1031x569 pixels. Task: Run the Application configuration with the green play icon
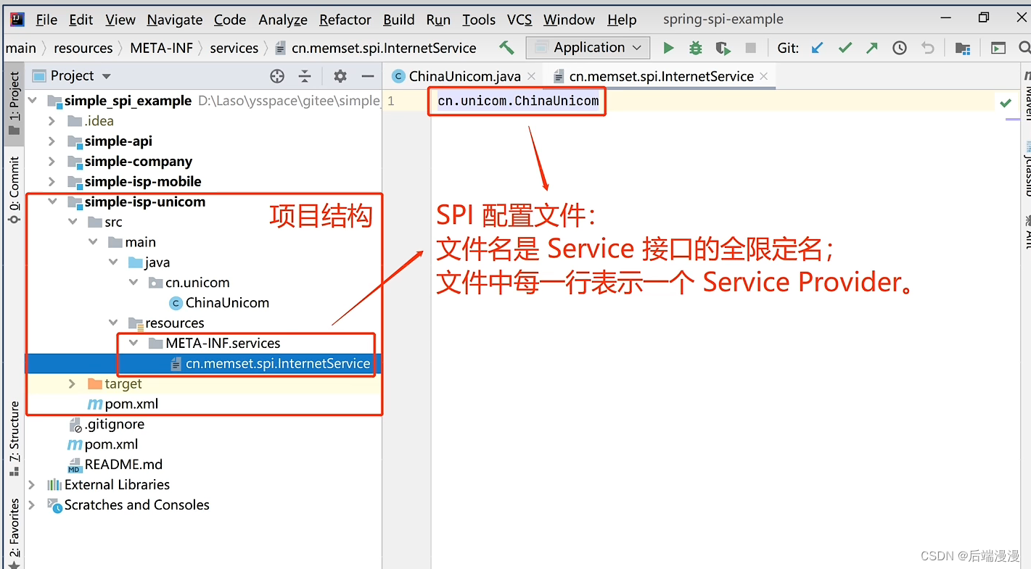pyautogui.click(x=668, y=48)
